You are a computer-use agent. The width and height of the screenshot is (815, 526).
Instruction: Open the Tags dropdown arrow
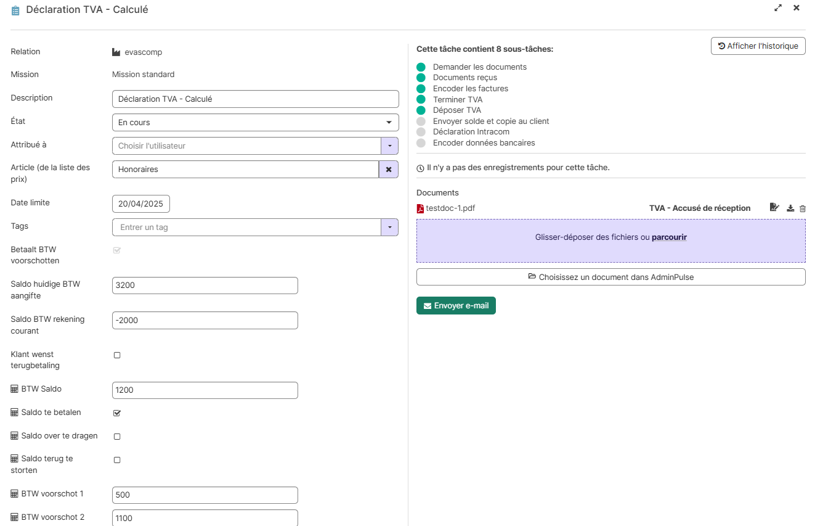click(389, 228)
